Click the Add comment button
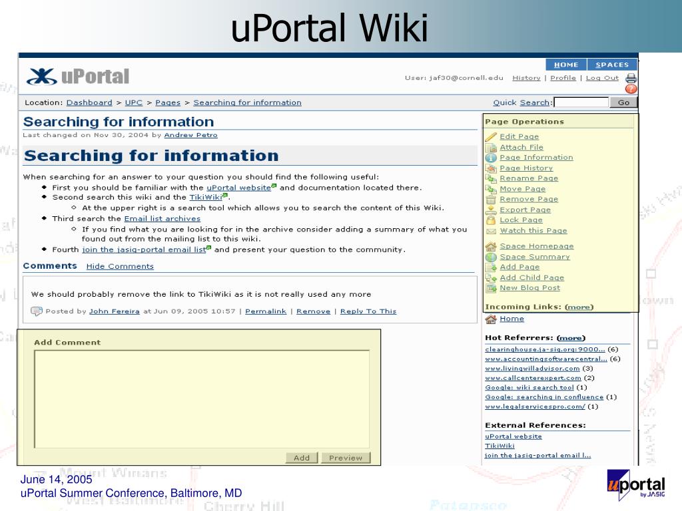 [302, 458]
